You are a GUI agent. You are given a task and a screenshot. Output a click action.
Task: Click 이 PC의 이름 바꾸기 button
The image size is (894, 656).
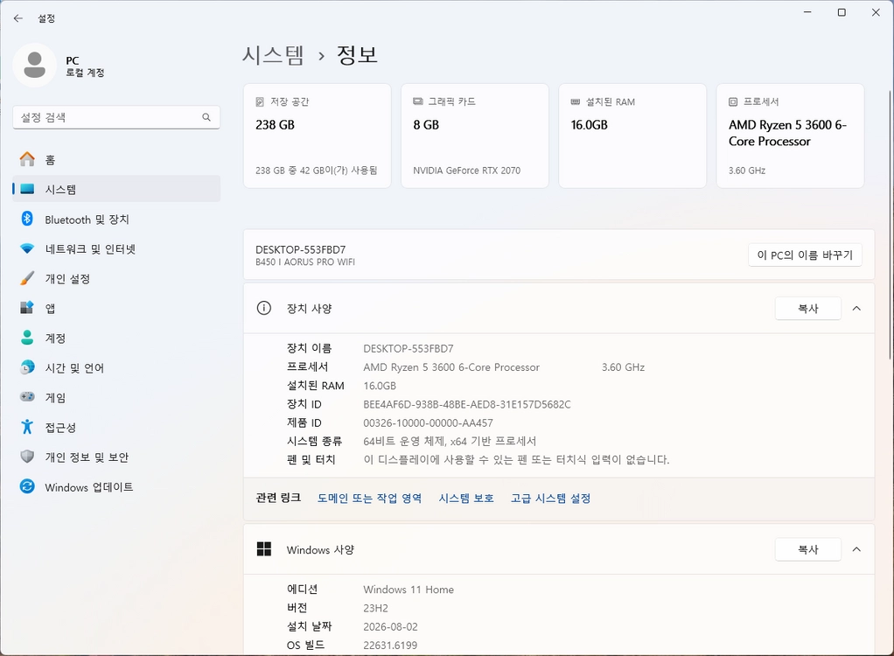tap(805, 255)
